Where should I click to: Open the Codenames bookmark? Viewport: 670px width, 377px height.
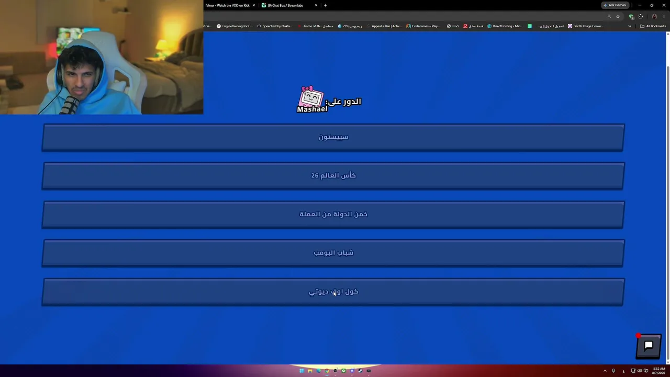423,26
